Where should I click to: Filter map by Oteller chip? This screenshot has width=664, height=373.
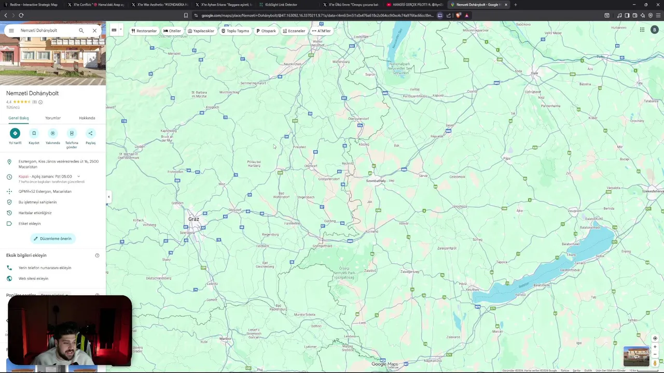[x=172, y=31]
